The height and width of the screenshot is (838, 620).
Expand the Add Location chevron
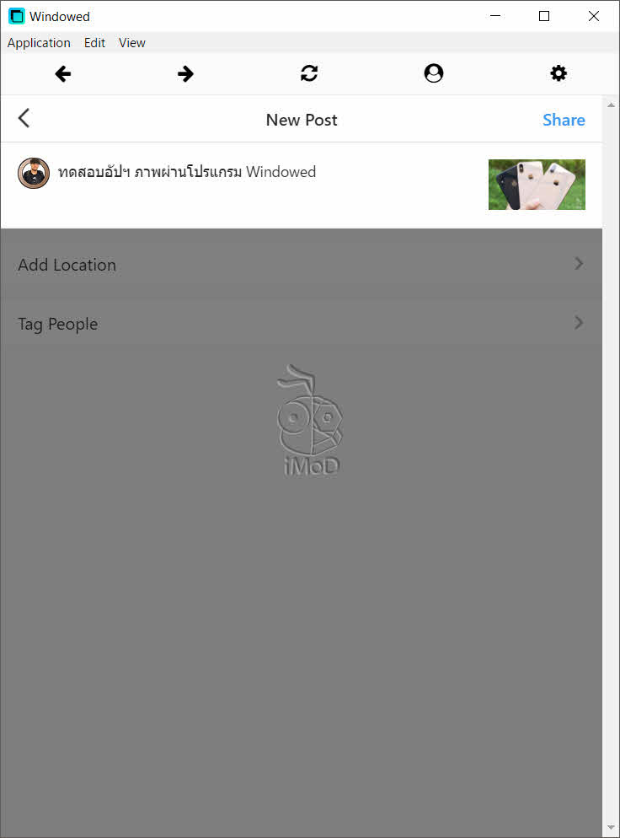(x=579, y=264)
